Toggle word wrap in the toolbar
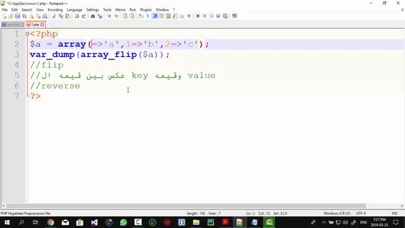This screenshot has height=228, width=405. coord(141,16)
